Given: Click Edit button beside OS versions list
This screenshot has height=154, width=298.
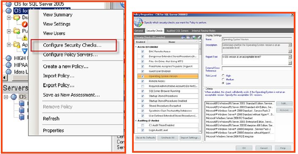Looking at the screenshot, I should pos(284,104).
